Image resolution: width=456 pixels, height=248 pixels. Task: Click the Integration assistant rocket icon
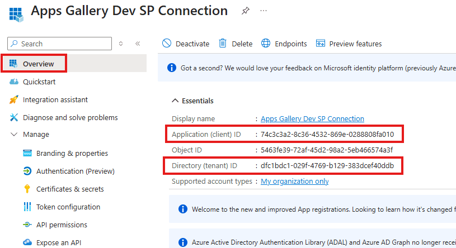pos(13,99)
